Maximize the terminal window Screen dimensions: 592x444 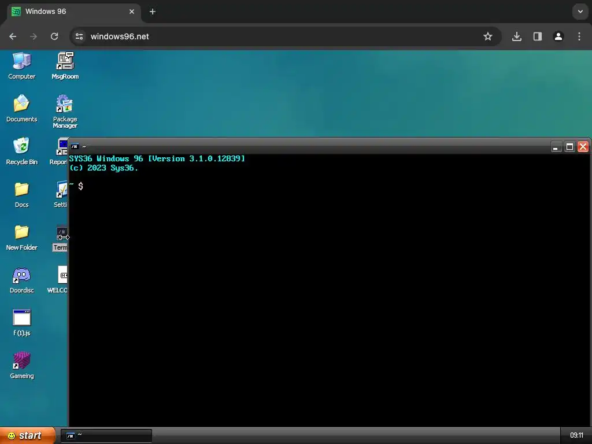point(569,147)
